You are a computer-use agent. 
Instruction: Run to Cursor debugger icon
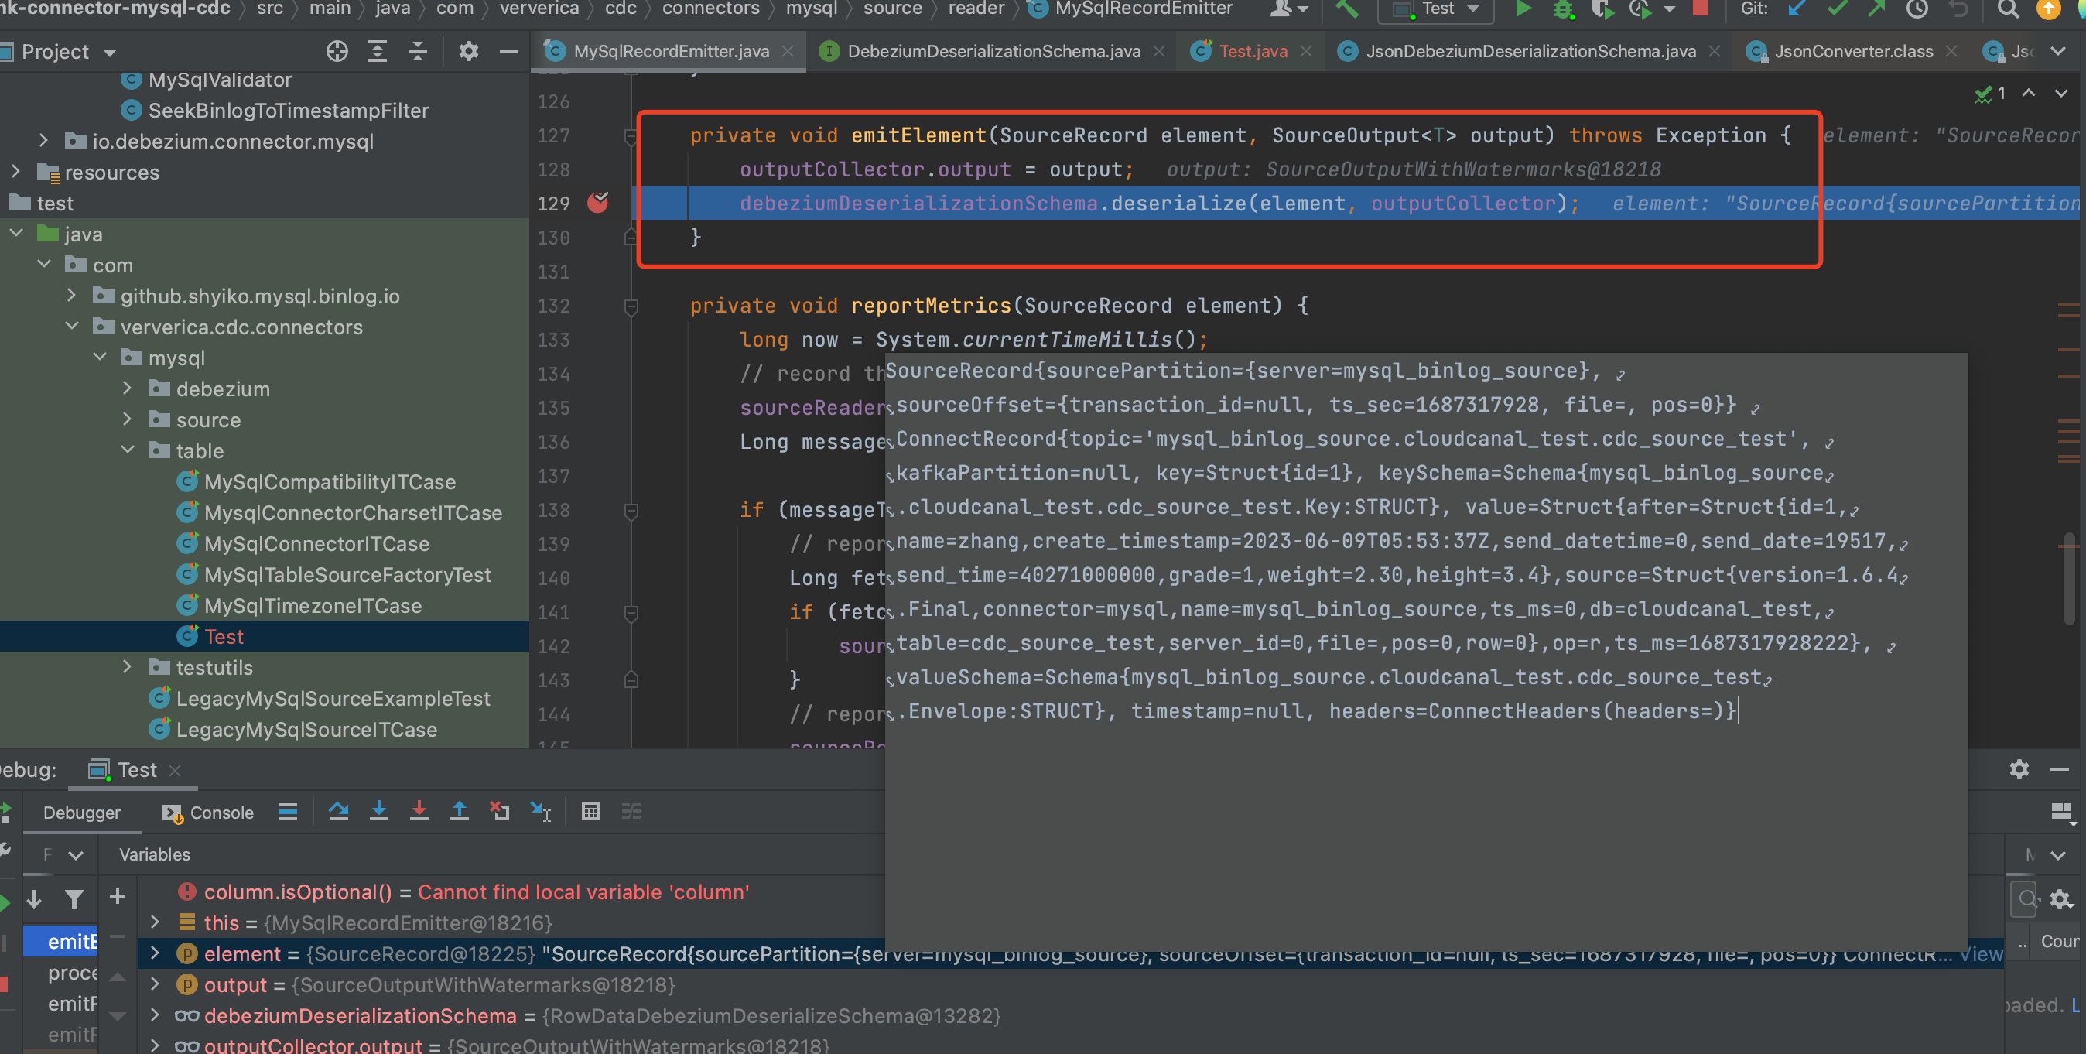tap(540, 811)
